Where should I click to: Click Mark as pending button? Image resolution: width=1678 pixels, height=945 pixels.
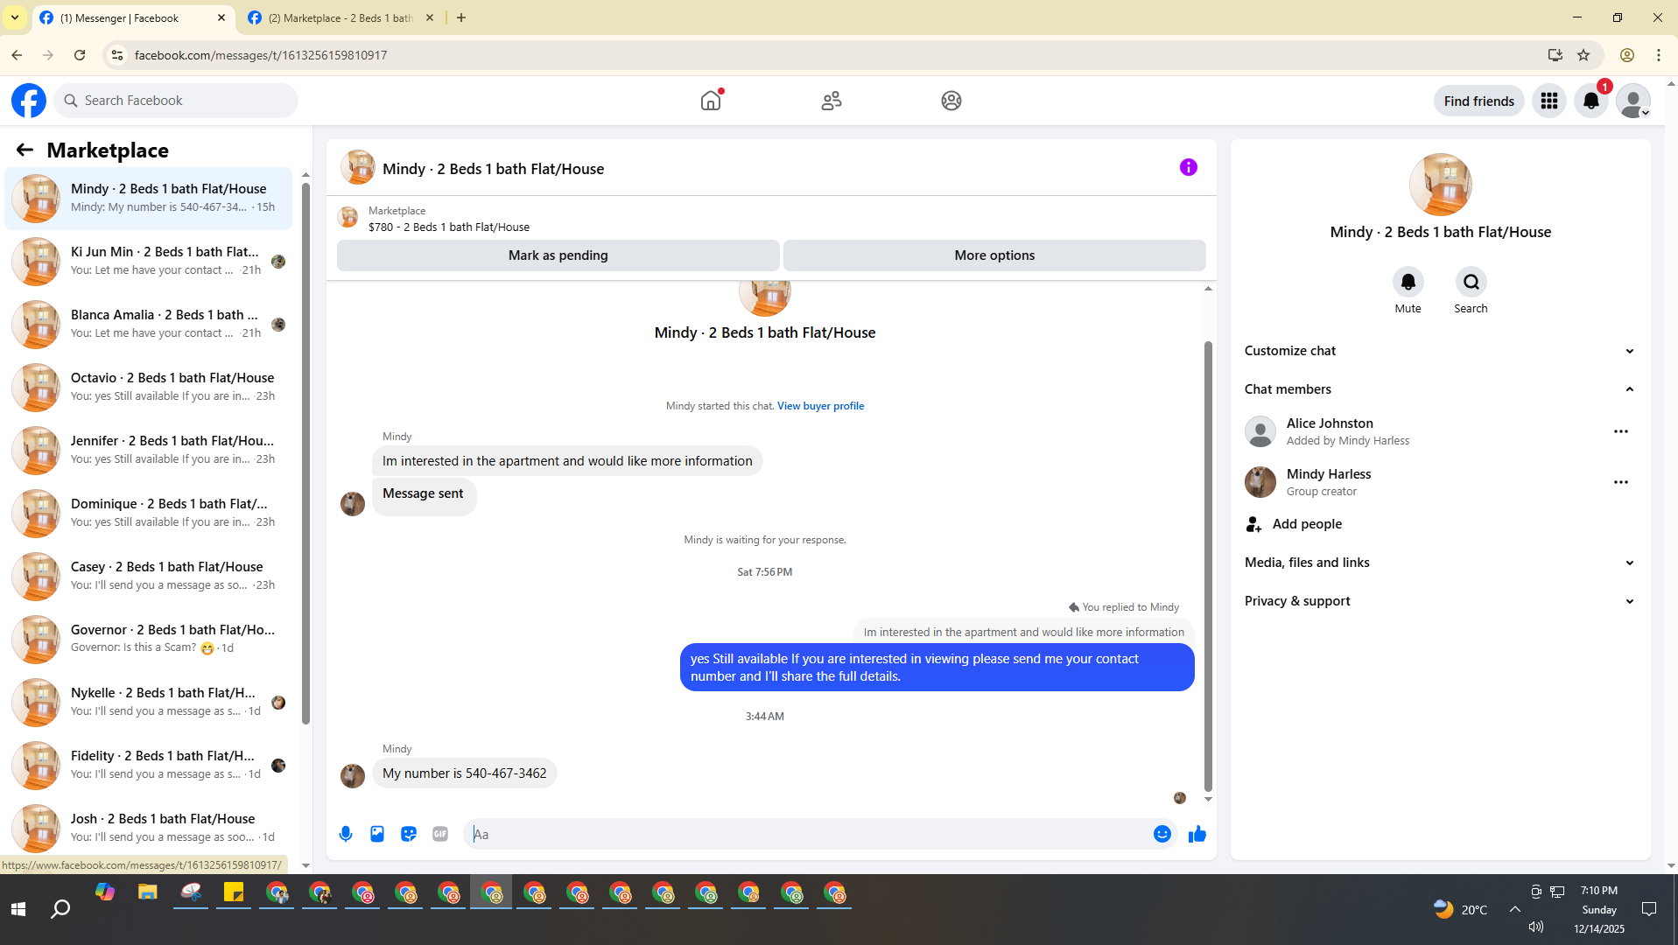tap(558, 255)
